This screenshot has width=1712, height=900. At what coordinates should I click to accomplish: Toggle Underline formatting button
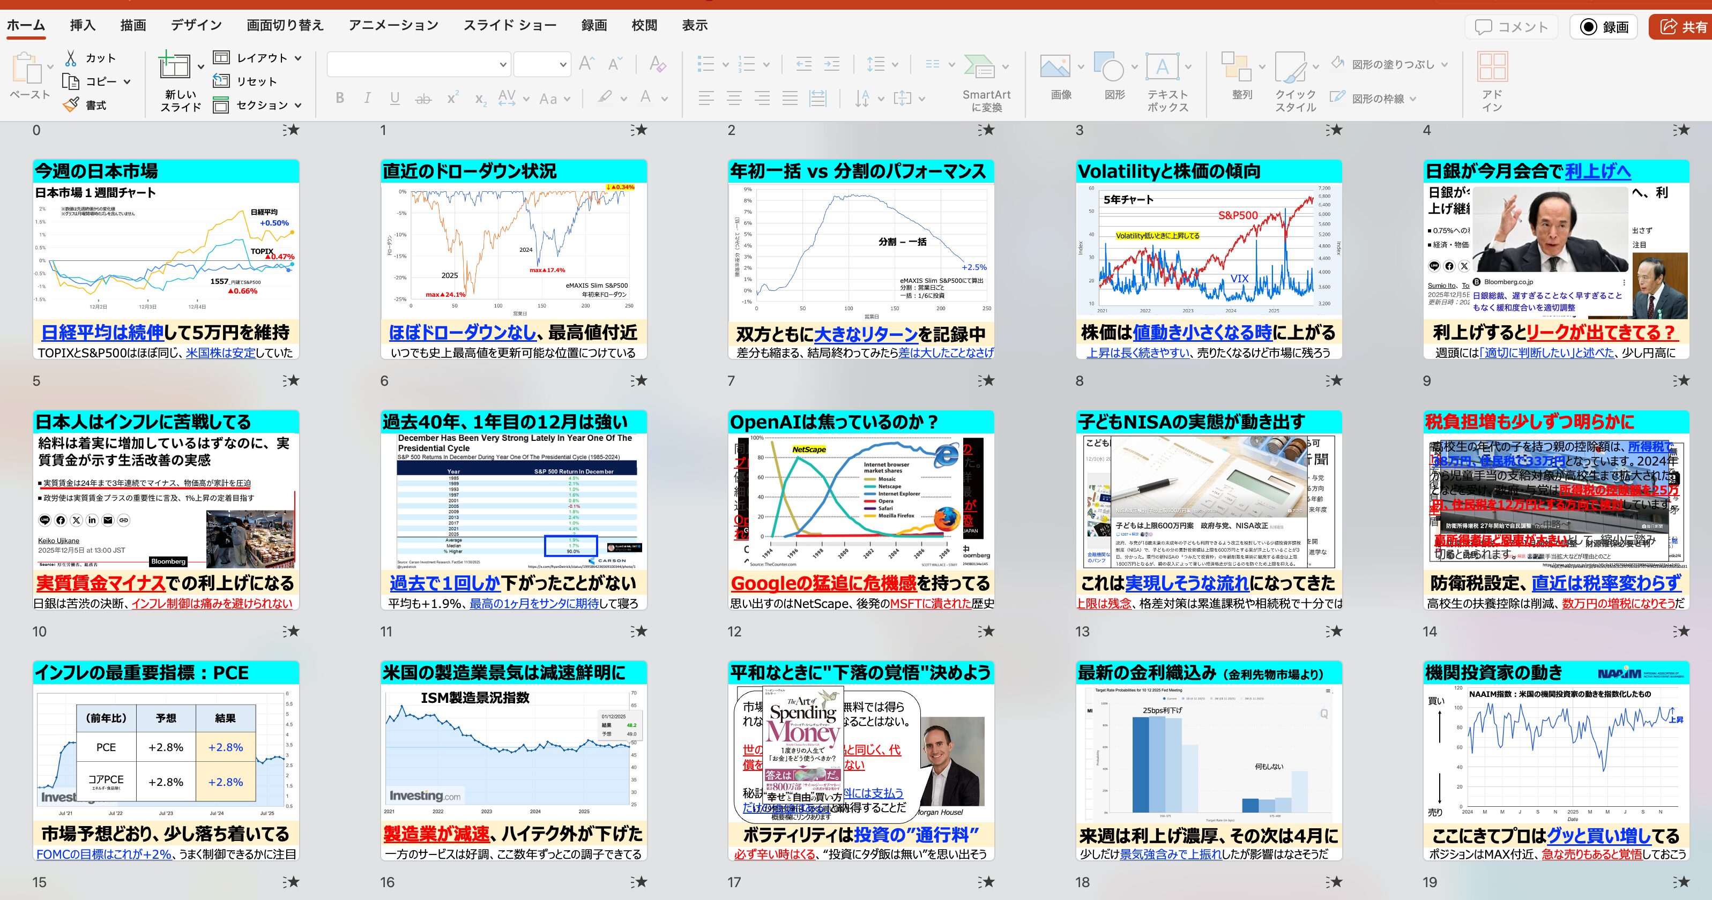click(395, 98)
